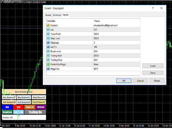Click the Buy::RemoveSL button

24,97
